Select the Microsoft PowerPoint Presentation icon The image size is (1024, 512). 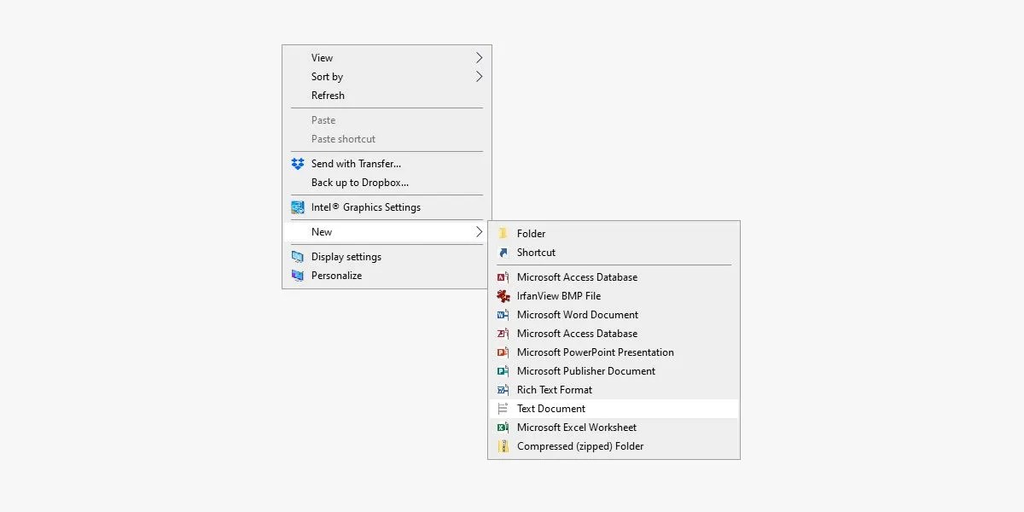coord(503,352)
